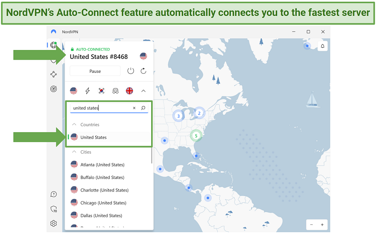The height and width of the screenshot is (235, 376).
Task: Click the server dot in Iceland
Action: [307, 46]
